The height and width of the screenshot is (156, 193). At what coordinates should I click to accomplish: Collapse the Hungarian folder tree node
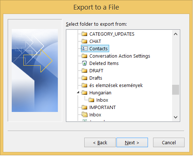click(78, 92)
